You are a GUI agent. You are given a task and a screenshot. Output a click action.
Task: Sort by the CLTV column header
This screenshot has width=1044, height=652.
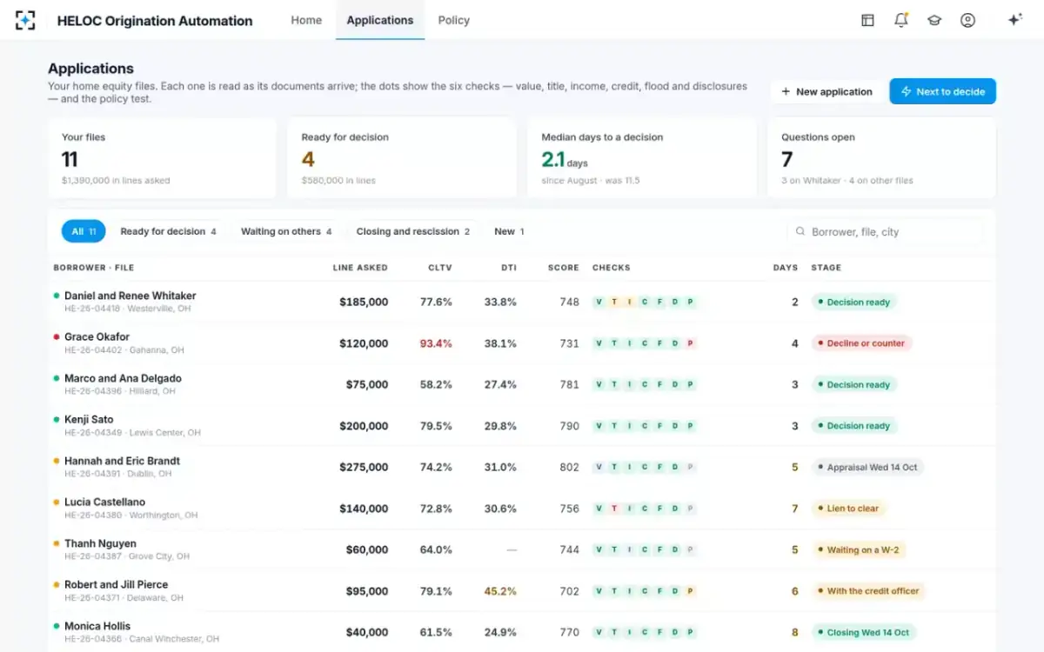[x=440, y=268]
